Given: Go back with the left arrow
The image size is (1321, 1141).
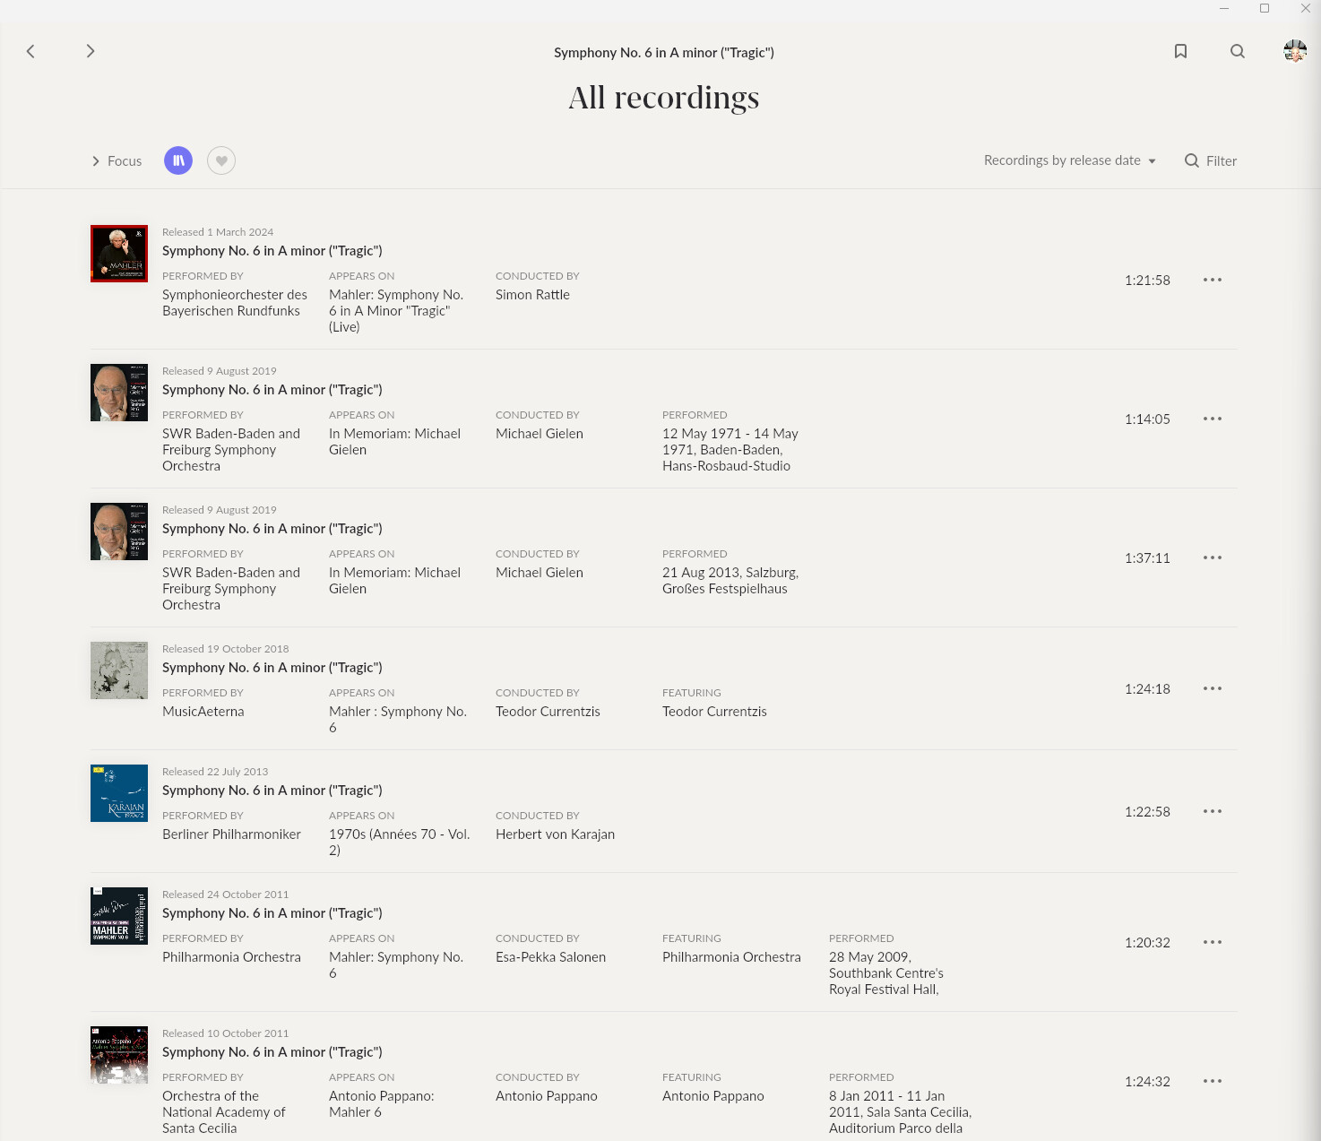Looking at the screenshot, I should tap(30, 51).
